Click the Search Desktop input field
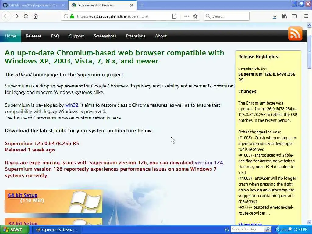 [247, 229]
